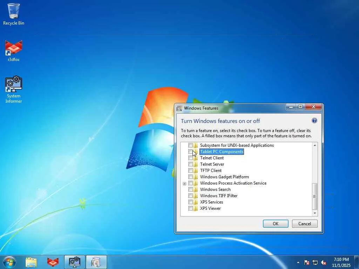Check the Telnet Server checkbox

(190, 164)
